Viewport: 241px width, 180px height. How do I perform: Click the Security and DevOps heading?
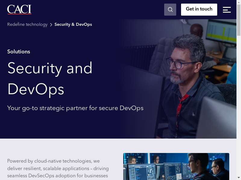[50, 79]
